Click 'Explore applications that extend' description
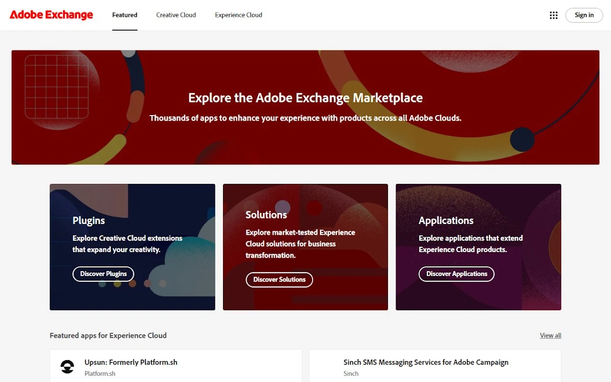This screenshot has width=611, height=382. (470, 244)
